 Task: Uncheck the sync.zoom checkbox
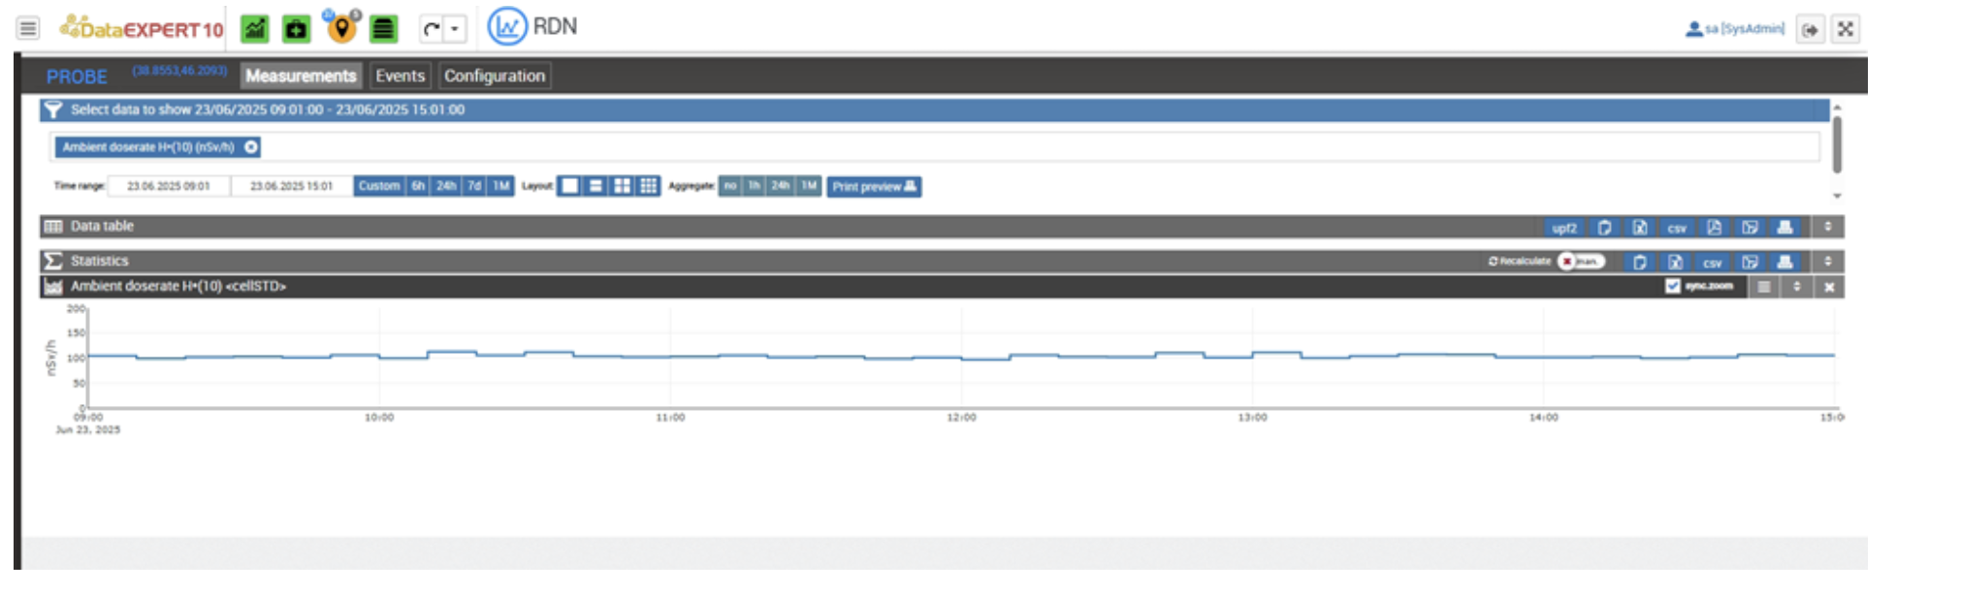pyautogui.click(x=1672, y=286)
